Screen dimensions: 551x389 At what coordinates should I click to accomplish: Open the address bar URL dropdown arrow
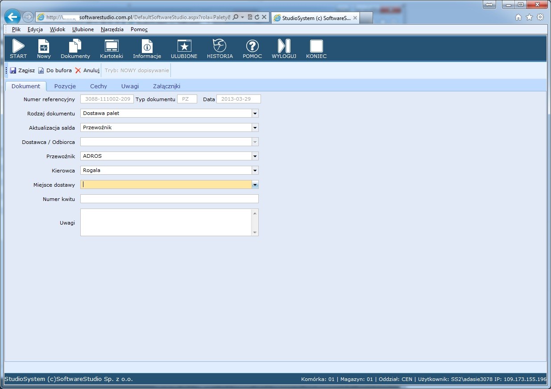[x=242, y=17]
